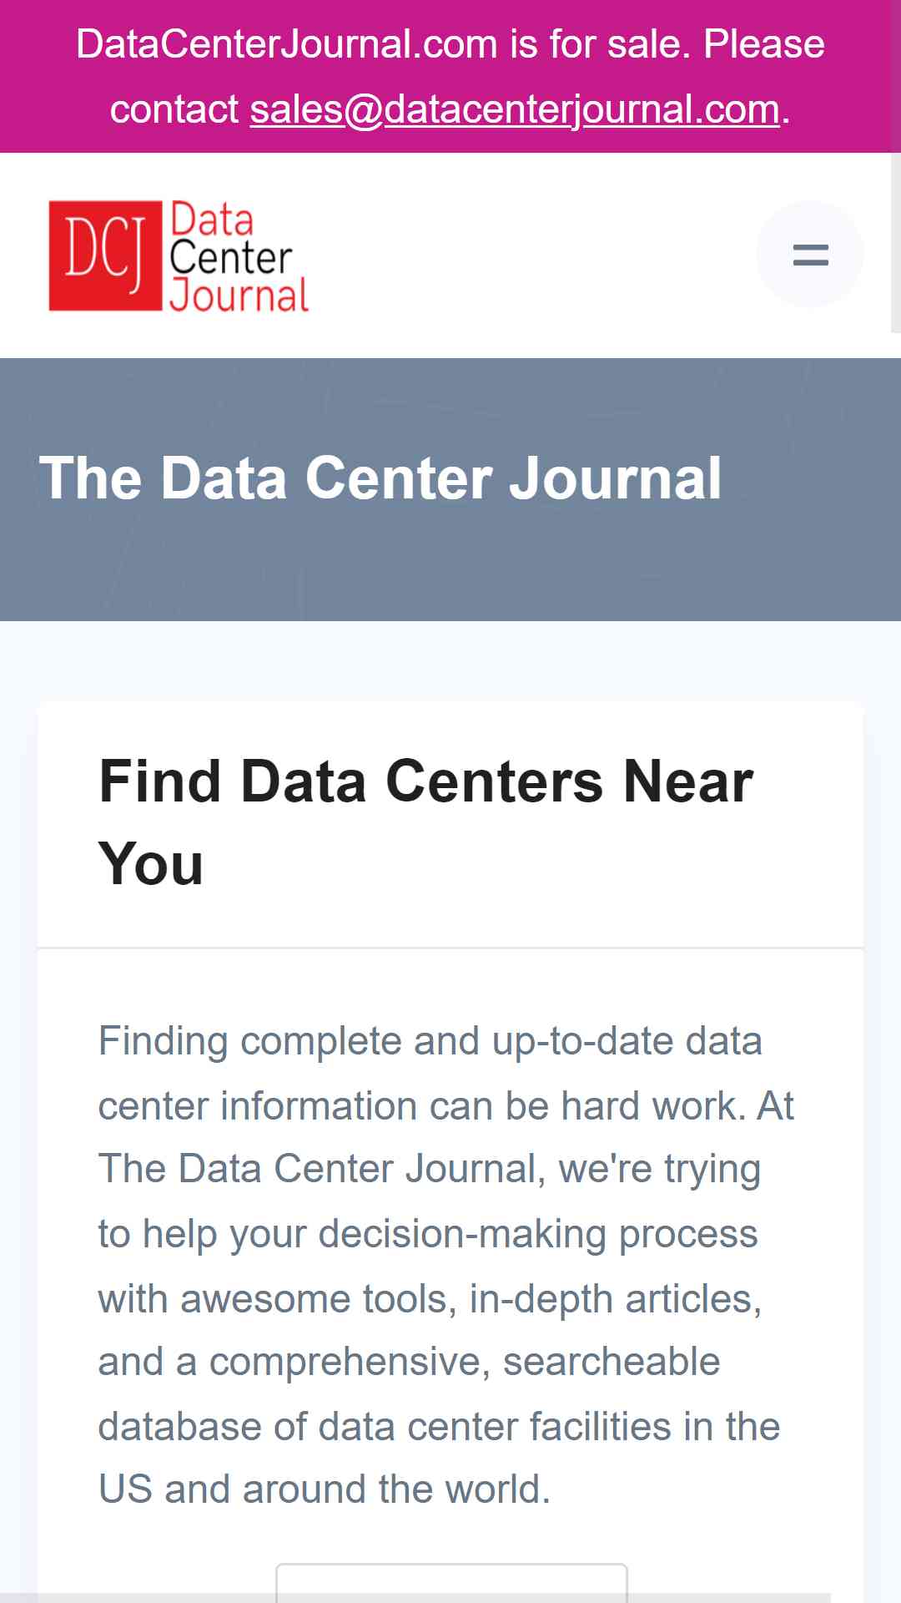The image size is (901, 1603).
Task: Click 'Find Data Centers Near You' heading
Action: pyautogui.click(x=426, y=822)
